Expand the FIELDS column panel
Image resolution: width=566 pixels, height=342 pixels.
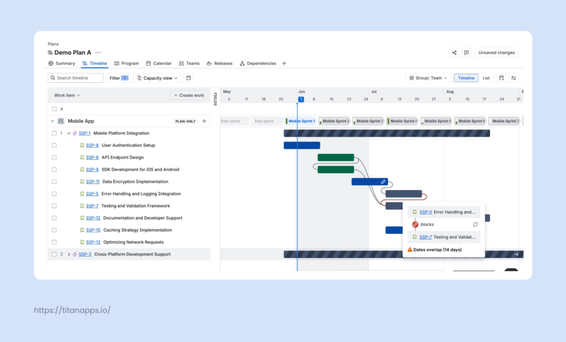(215, 99)
